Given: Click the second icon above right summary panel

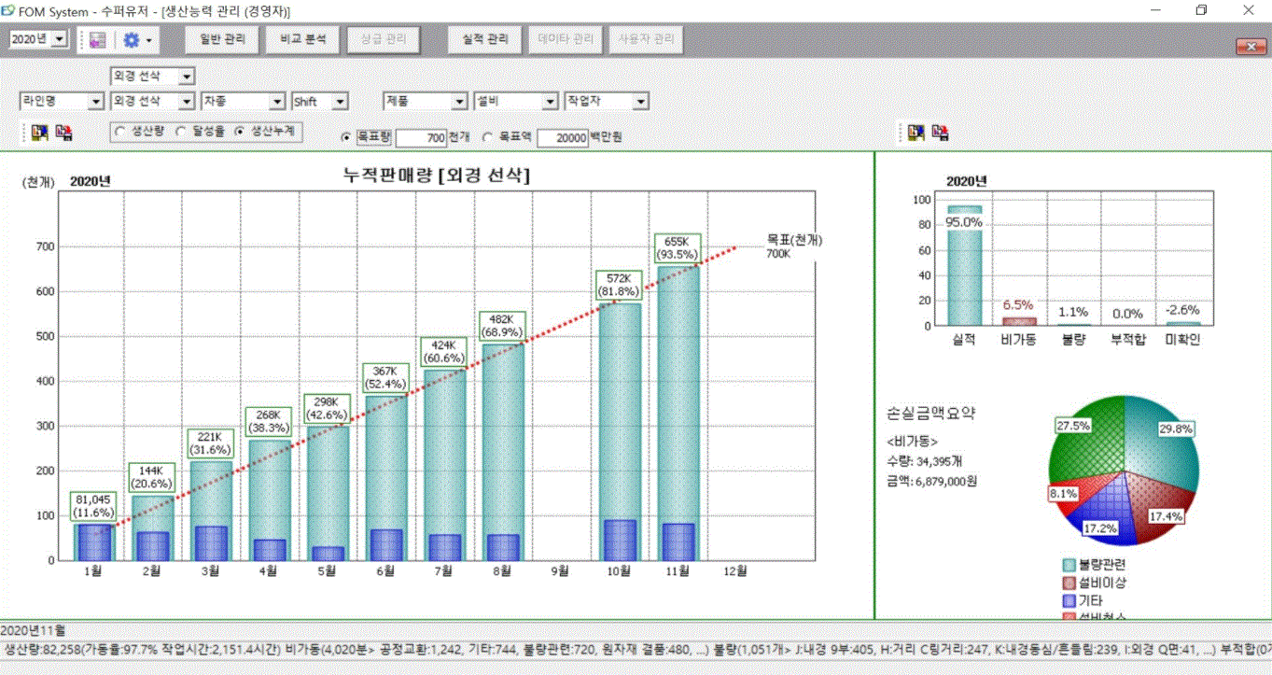Looking at the screenshot, I should [x=941, y=133].
